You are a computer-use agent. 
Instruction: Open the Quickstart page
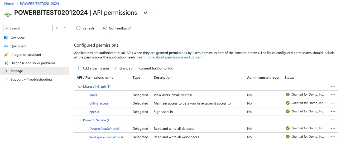point(18,46)
